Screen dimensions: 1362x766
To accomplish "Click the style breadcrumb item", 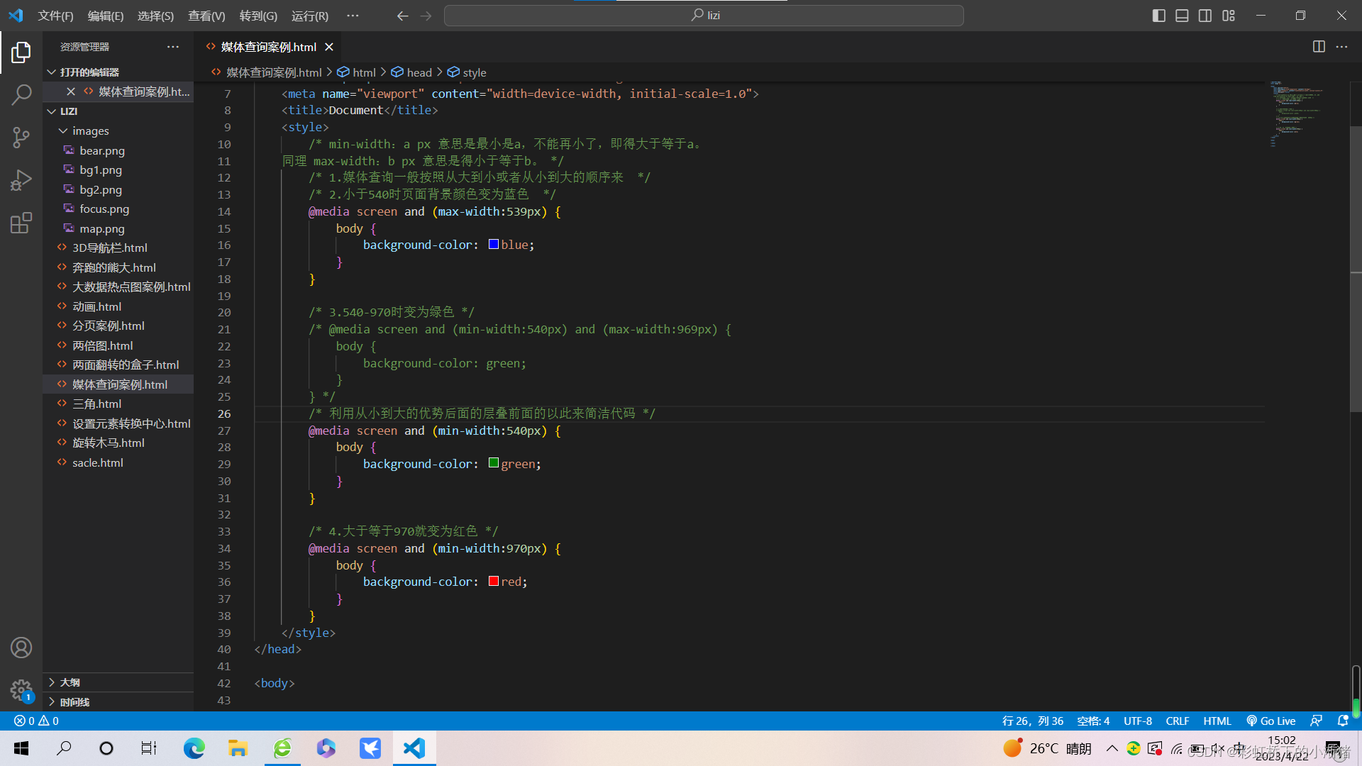I will 467,72.
